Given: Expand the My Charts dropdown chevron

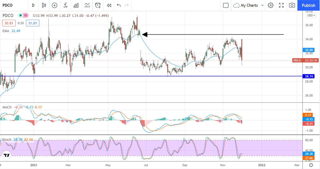Looking at the screenshot, I should click(262, 5).
